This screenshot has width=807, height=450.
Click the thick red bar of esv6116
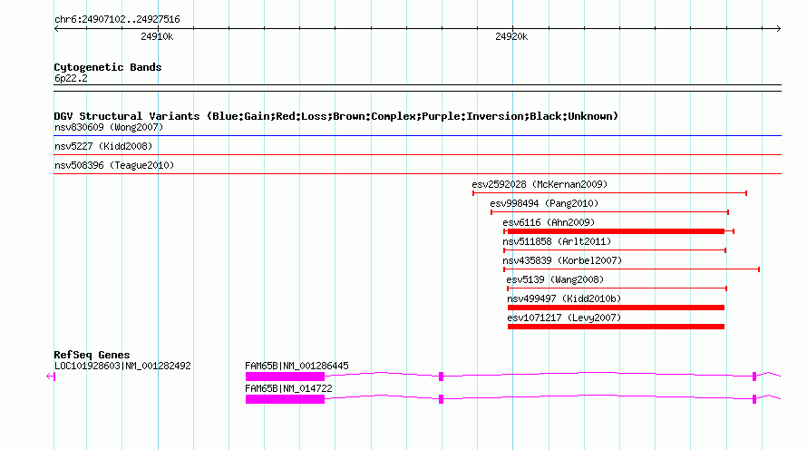click(x=616, y=231)
